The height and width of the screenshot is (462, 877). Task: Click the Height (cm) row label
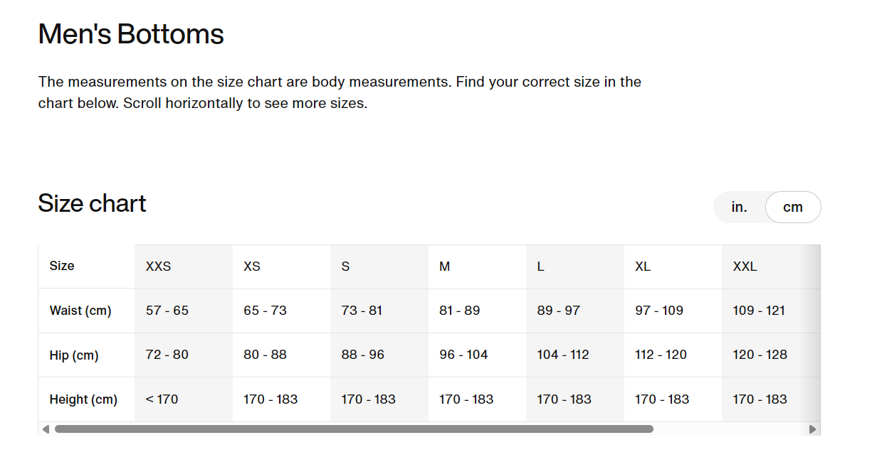(x=83, y=399)
